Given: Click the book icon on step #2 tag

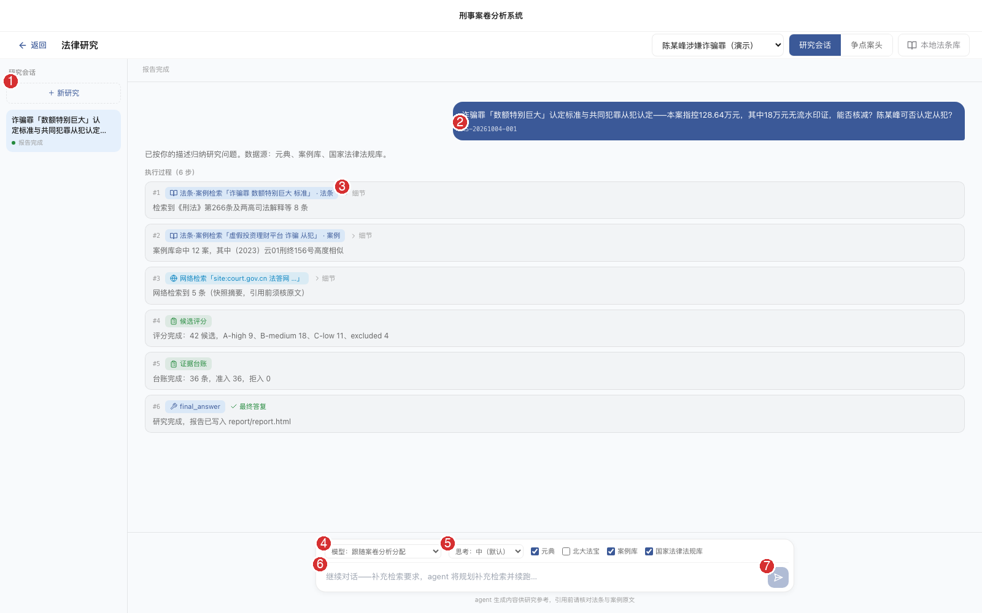Looking at the screenshot, I should tap(174, 236).
